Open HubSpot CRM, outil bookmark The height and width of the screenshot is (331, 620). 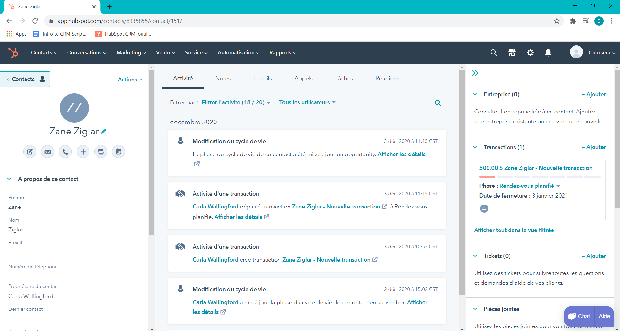(x=123, y=34)
